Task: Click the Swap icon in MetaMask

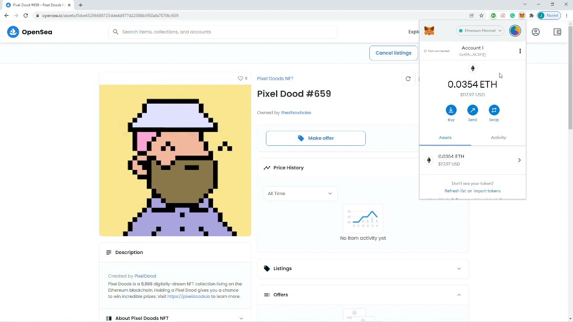Action: click(494, 110)
